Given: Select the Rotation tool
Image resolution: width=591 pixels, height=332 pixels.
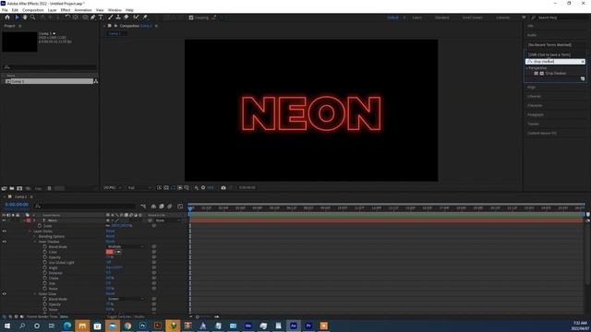Looking at the screenshot, I should click(67, 18).
